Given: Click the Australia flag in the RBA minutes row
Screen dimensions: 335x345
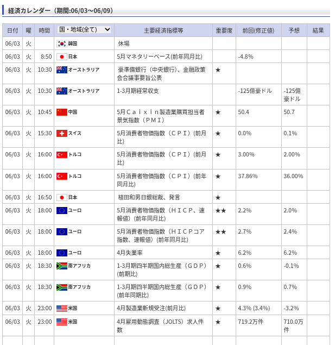Looking at the screenshot, I should click(62, 70).
